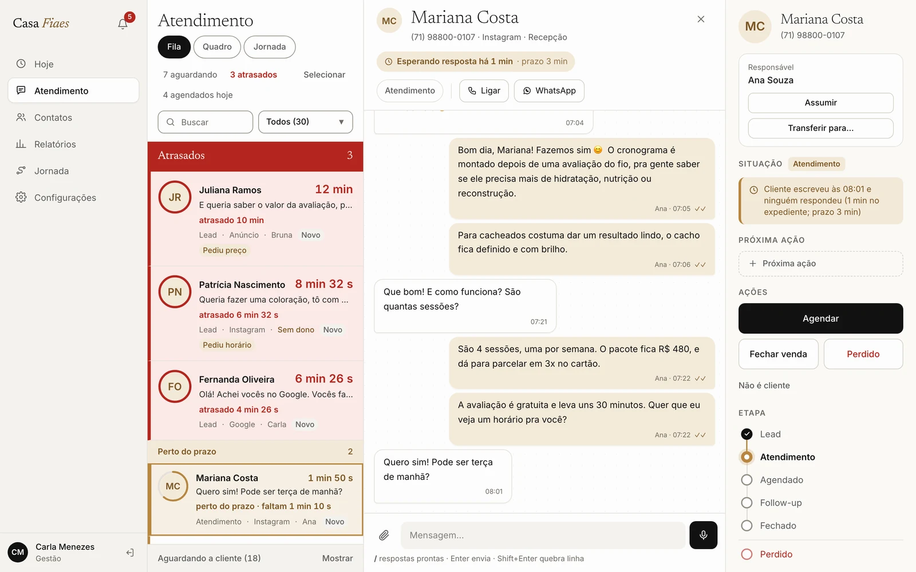Click the Mensagem text field
Viewport: 916px width, 572px height.
point(543,535)
